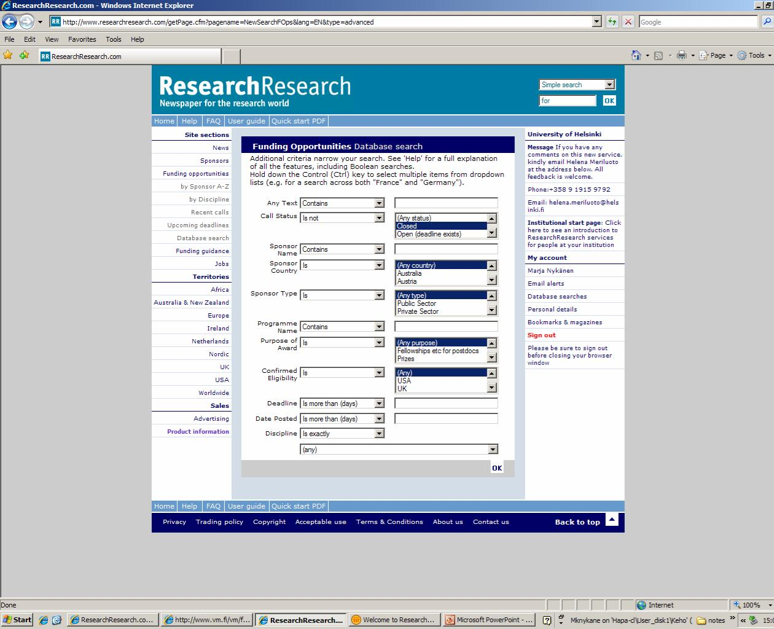
Task: Click the Favorites Center star icon
Action: pyautogui.click(x=8, y=55)
